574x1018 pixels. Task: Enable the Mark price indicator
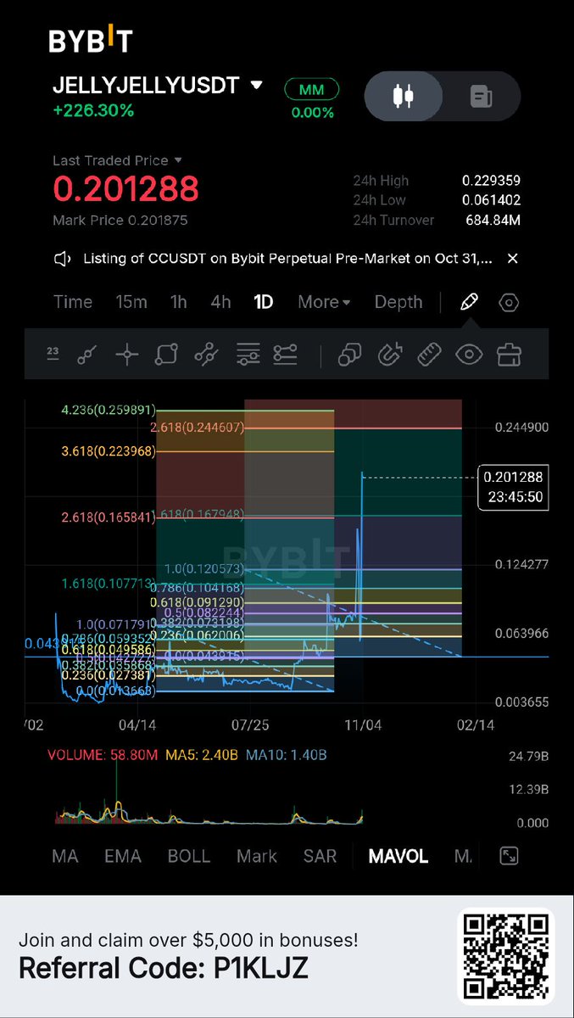257,856
